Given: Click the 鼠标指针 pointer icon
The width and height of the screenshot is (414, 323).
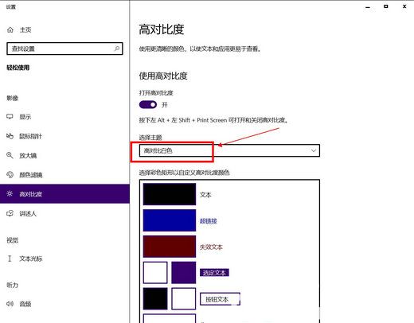Looking at the screenshot, I should pyautogui.click(x=10, y=136).
